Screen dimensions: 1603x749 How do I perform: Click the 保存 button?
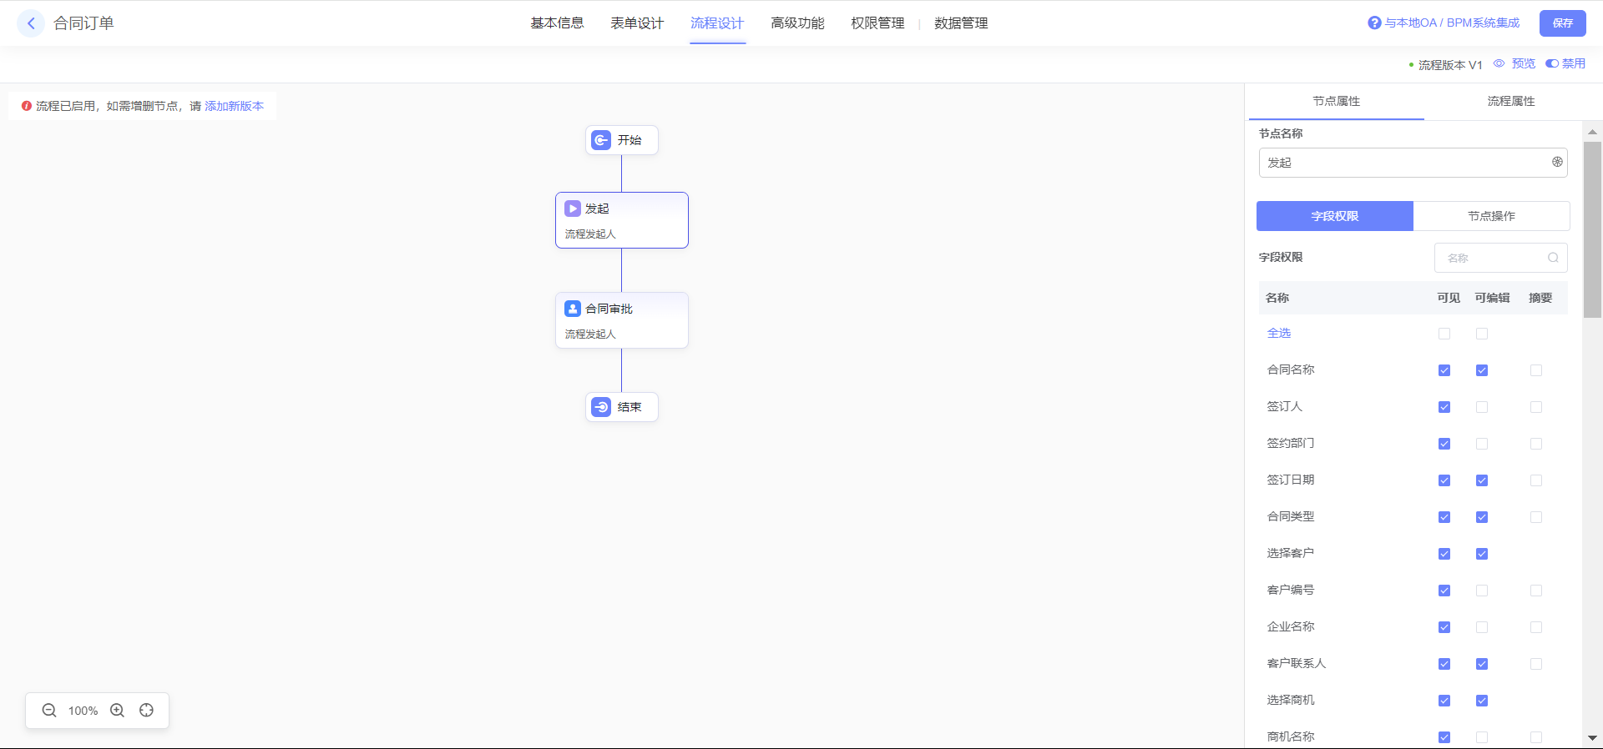(1562, 23)
